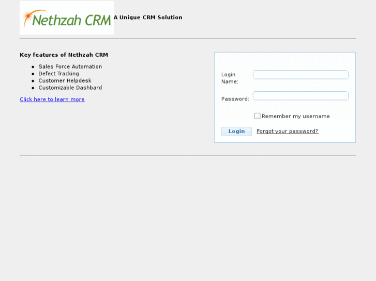Viewport: 376px width, 281px height.
Task: Focus the Password input field
Action: [x=300, y=96]
